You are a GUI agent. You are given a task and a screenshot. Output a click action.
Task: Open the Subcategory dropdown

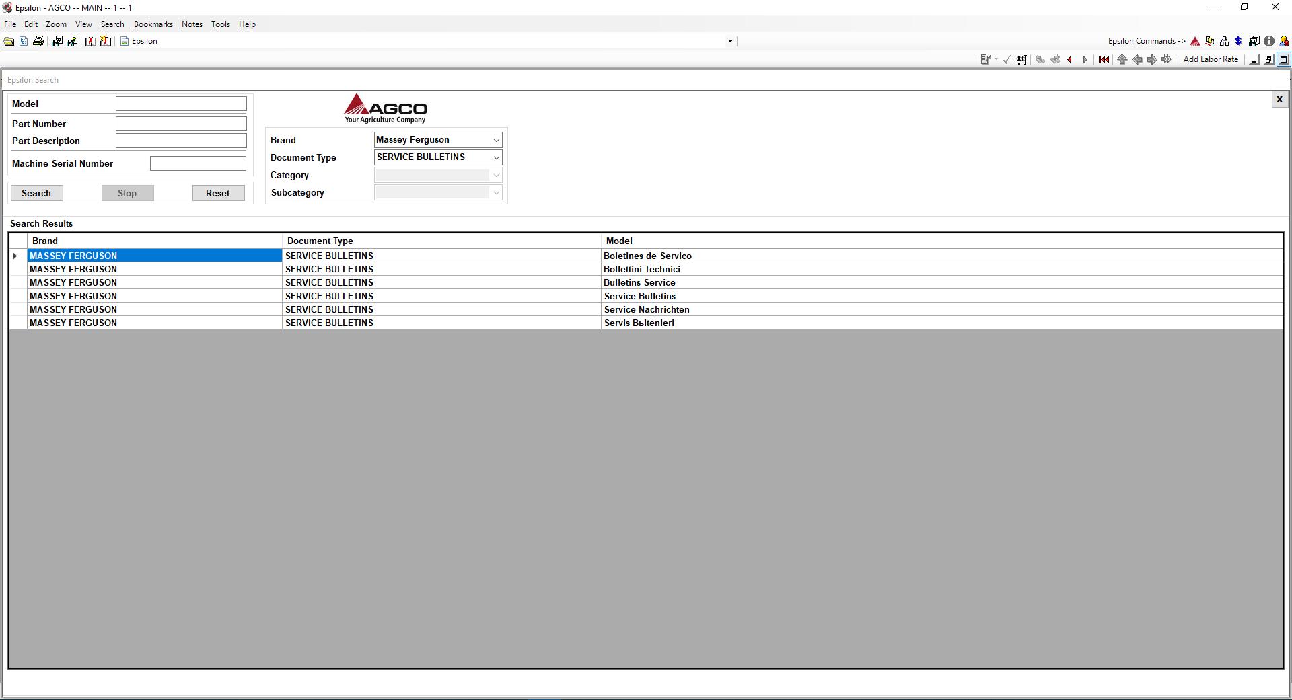point(437,192)
